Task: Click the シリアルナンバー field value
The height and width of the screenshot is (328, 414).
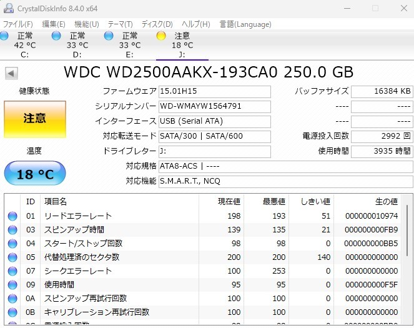Action: click(x=214, y=106)
